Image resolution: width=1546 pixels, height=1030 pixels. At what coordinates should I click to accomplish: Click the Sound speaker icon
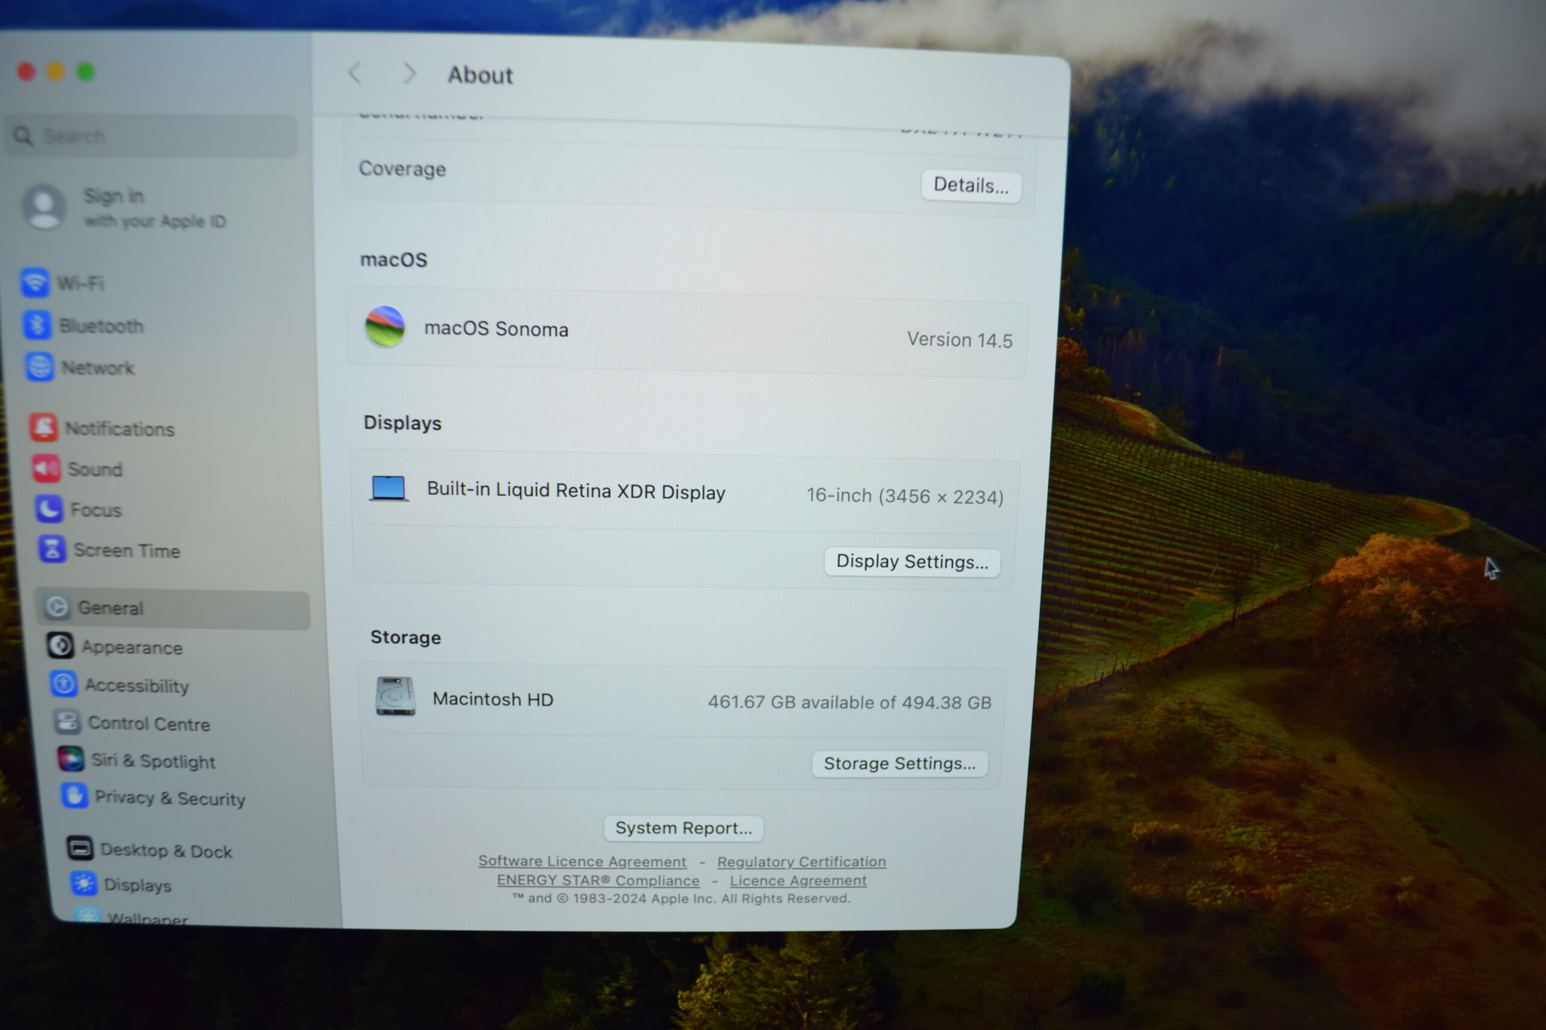pyautogui.click(x=47, y=468)
